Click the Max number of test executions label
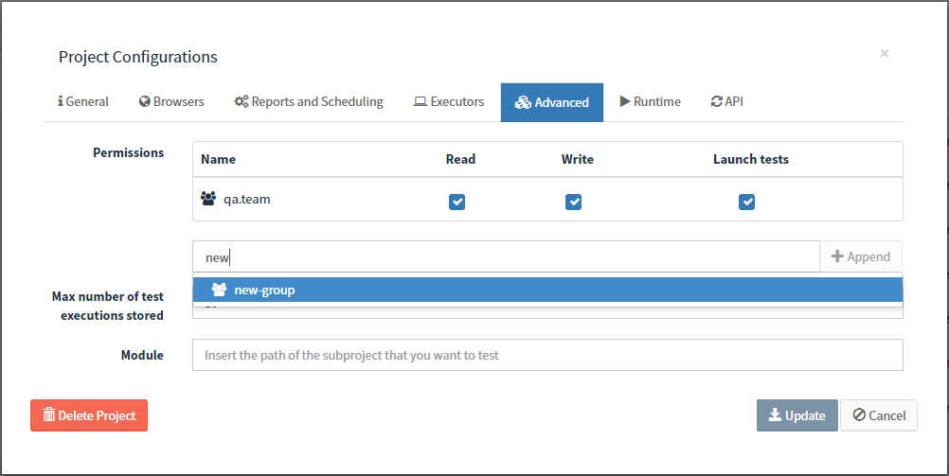949x476 pixels. [108, 306]
